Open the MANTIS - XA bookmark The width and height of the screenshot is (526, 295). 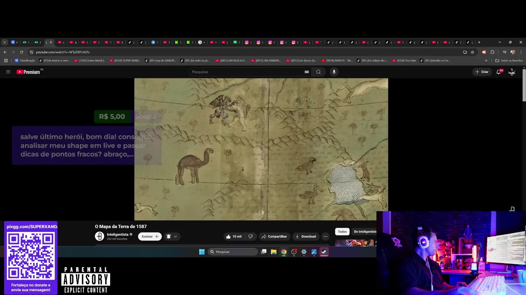tap(337, 61)
